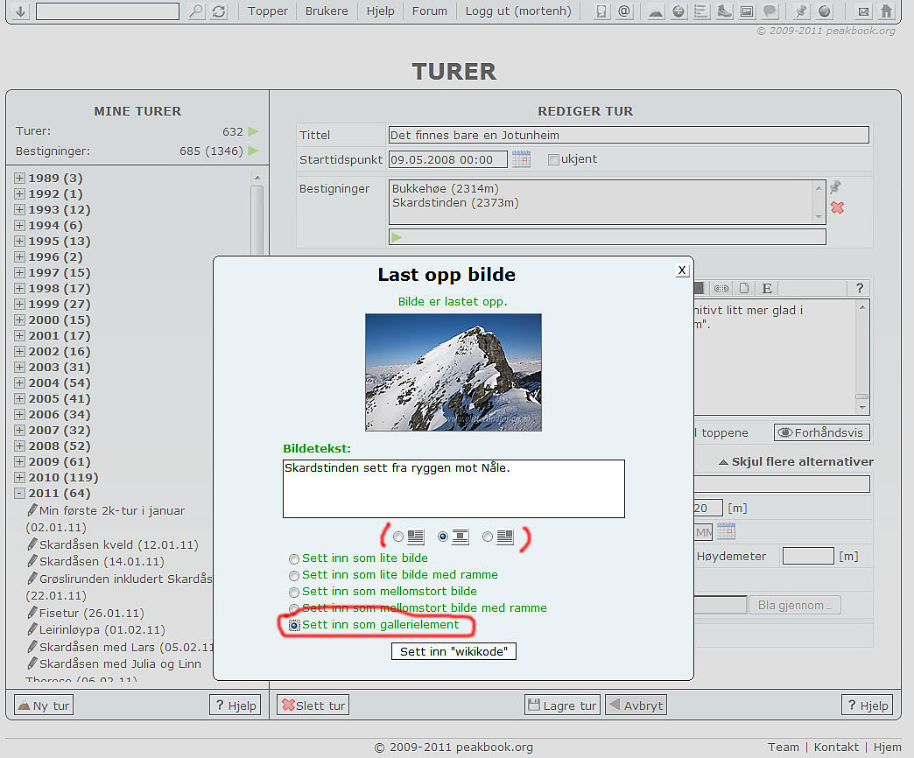Click the picture frame icon in toolbar
The width and height of the screenshot is (914, 758).
747,11
